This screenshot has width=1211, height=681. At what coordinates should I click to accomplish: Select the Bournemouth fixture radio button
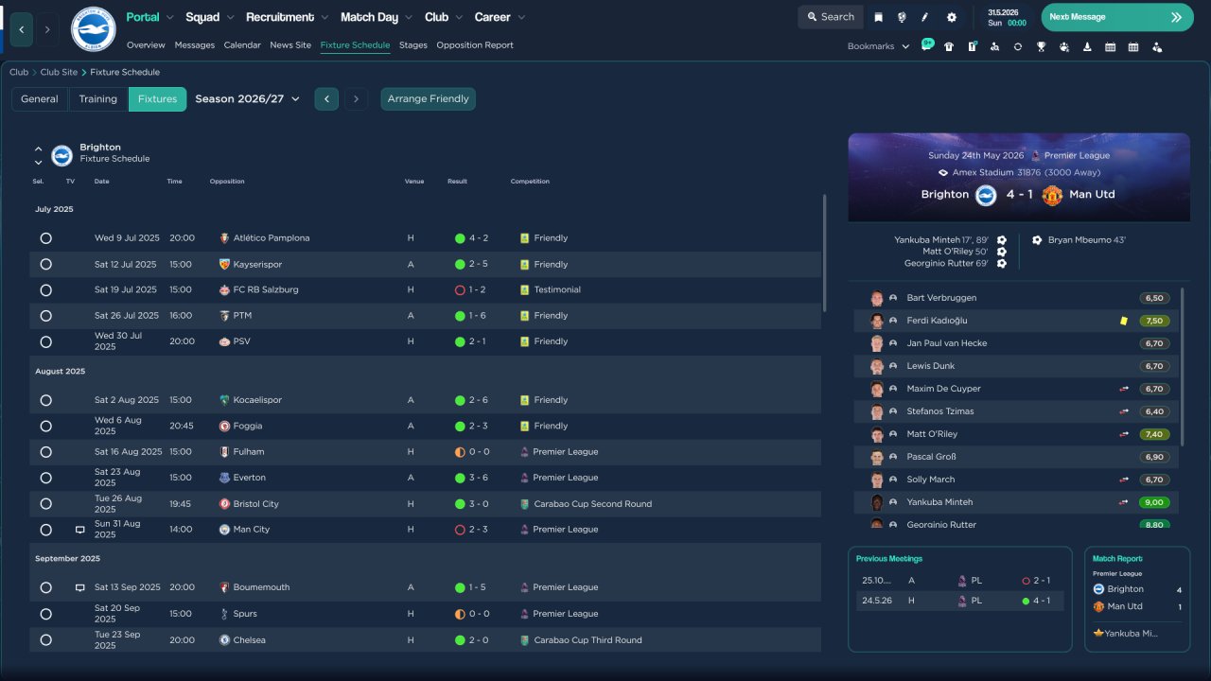click(45, 587)
